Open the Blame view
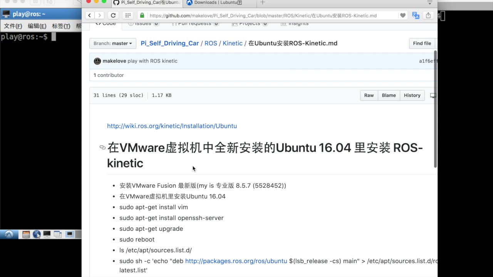 click(x=389, y=95)
